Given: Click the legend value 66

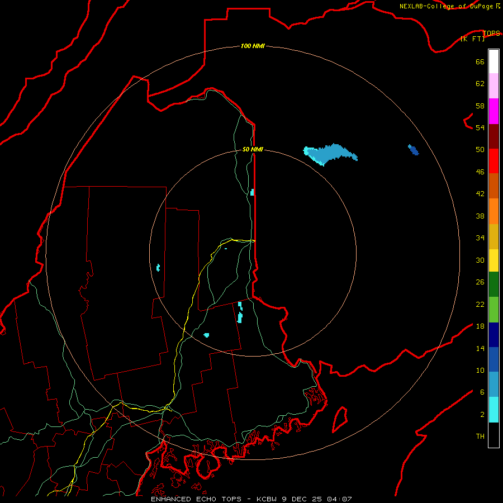Looking at the screenshot, I should (x=480, y=61).
